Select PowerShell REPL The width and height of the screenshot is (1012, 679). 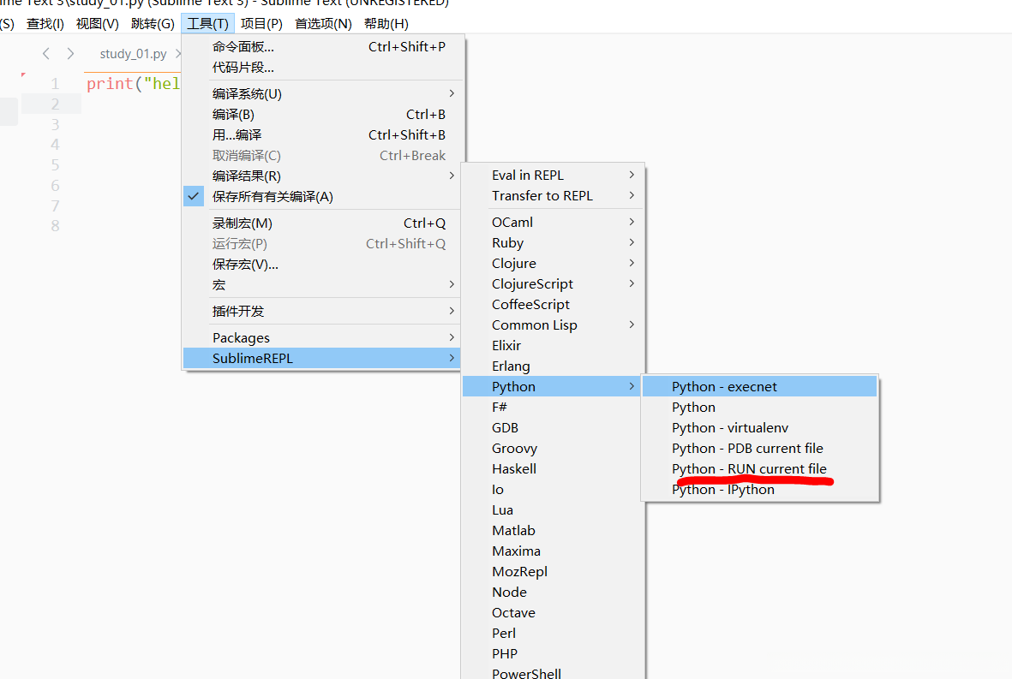(x=553, y=672)
